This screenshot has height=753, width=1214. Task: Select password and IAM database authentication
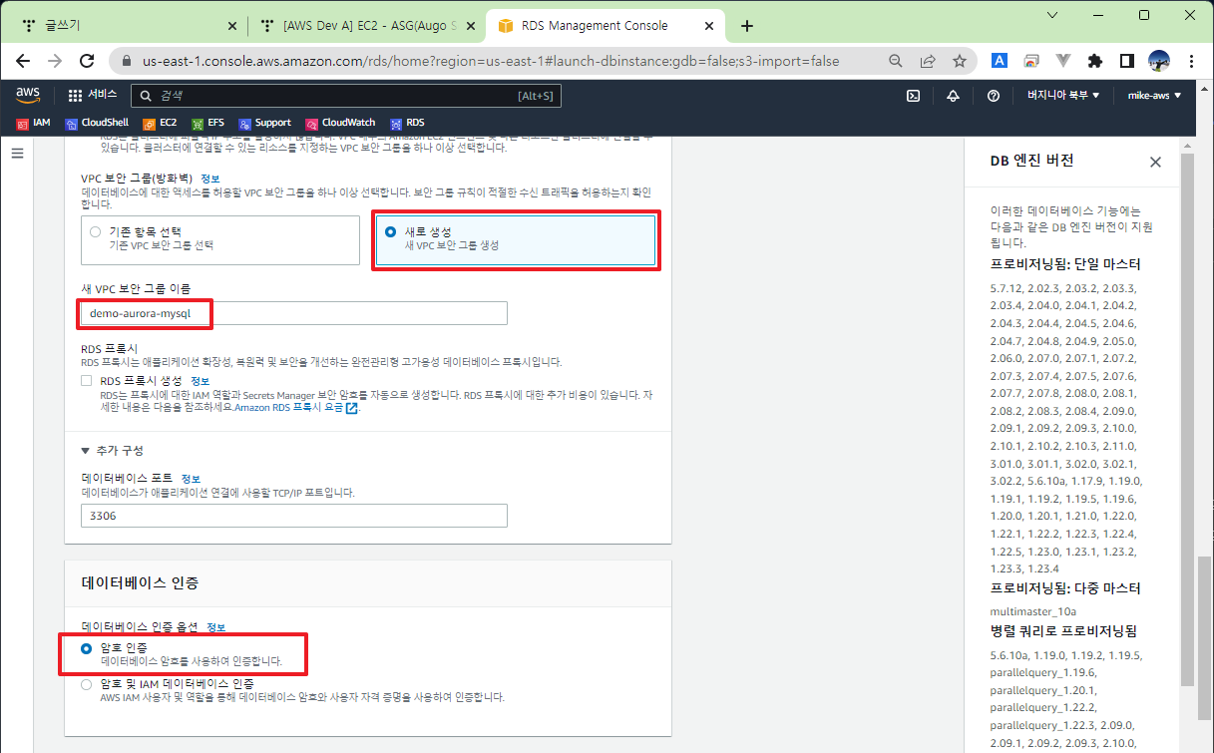[x=87, y=685]
